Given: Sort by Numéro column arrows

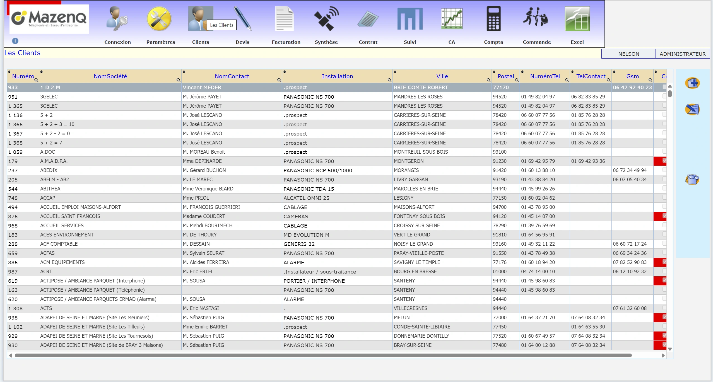Looking at the screenshot, I should click(9, 72).
